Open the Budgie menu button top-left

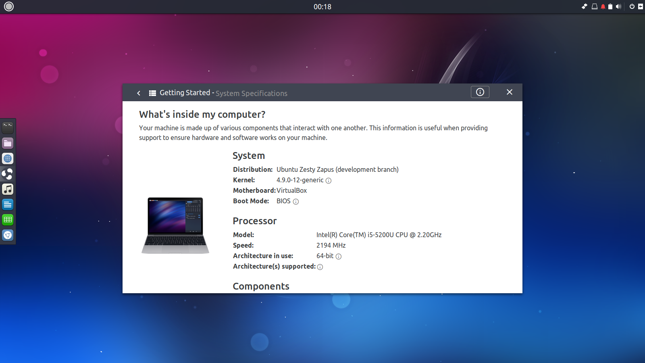tap(8, 6)
